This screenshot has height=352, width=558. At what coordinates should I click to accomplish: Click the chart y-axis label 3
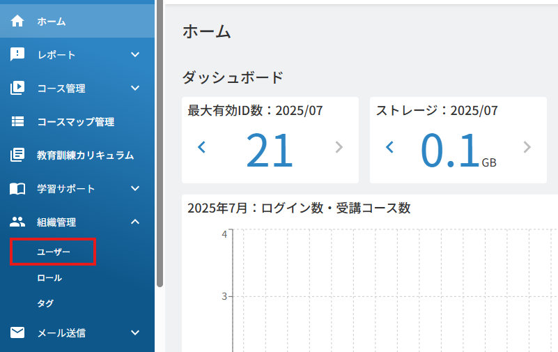point(224,296)
